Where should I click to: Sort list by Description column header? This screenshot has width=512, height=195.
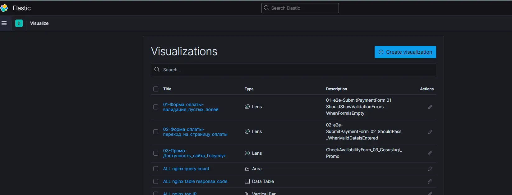pos(336,89)
